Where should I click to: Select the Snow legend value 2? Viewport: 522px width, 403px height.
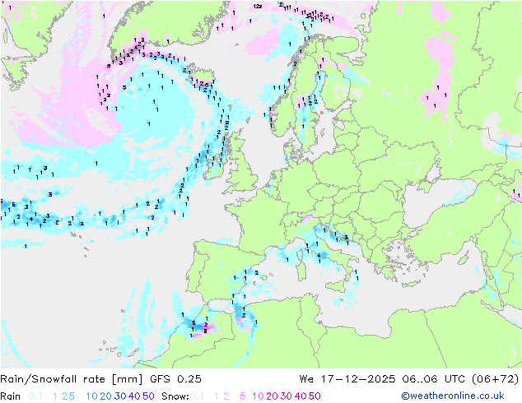[x=226, y=396]
